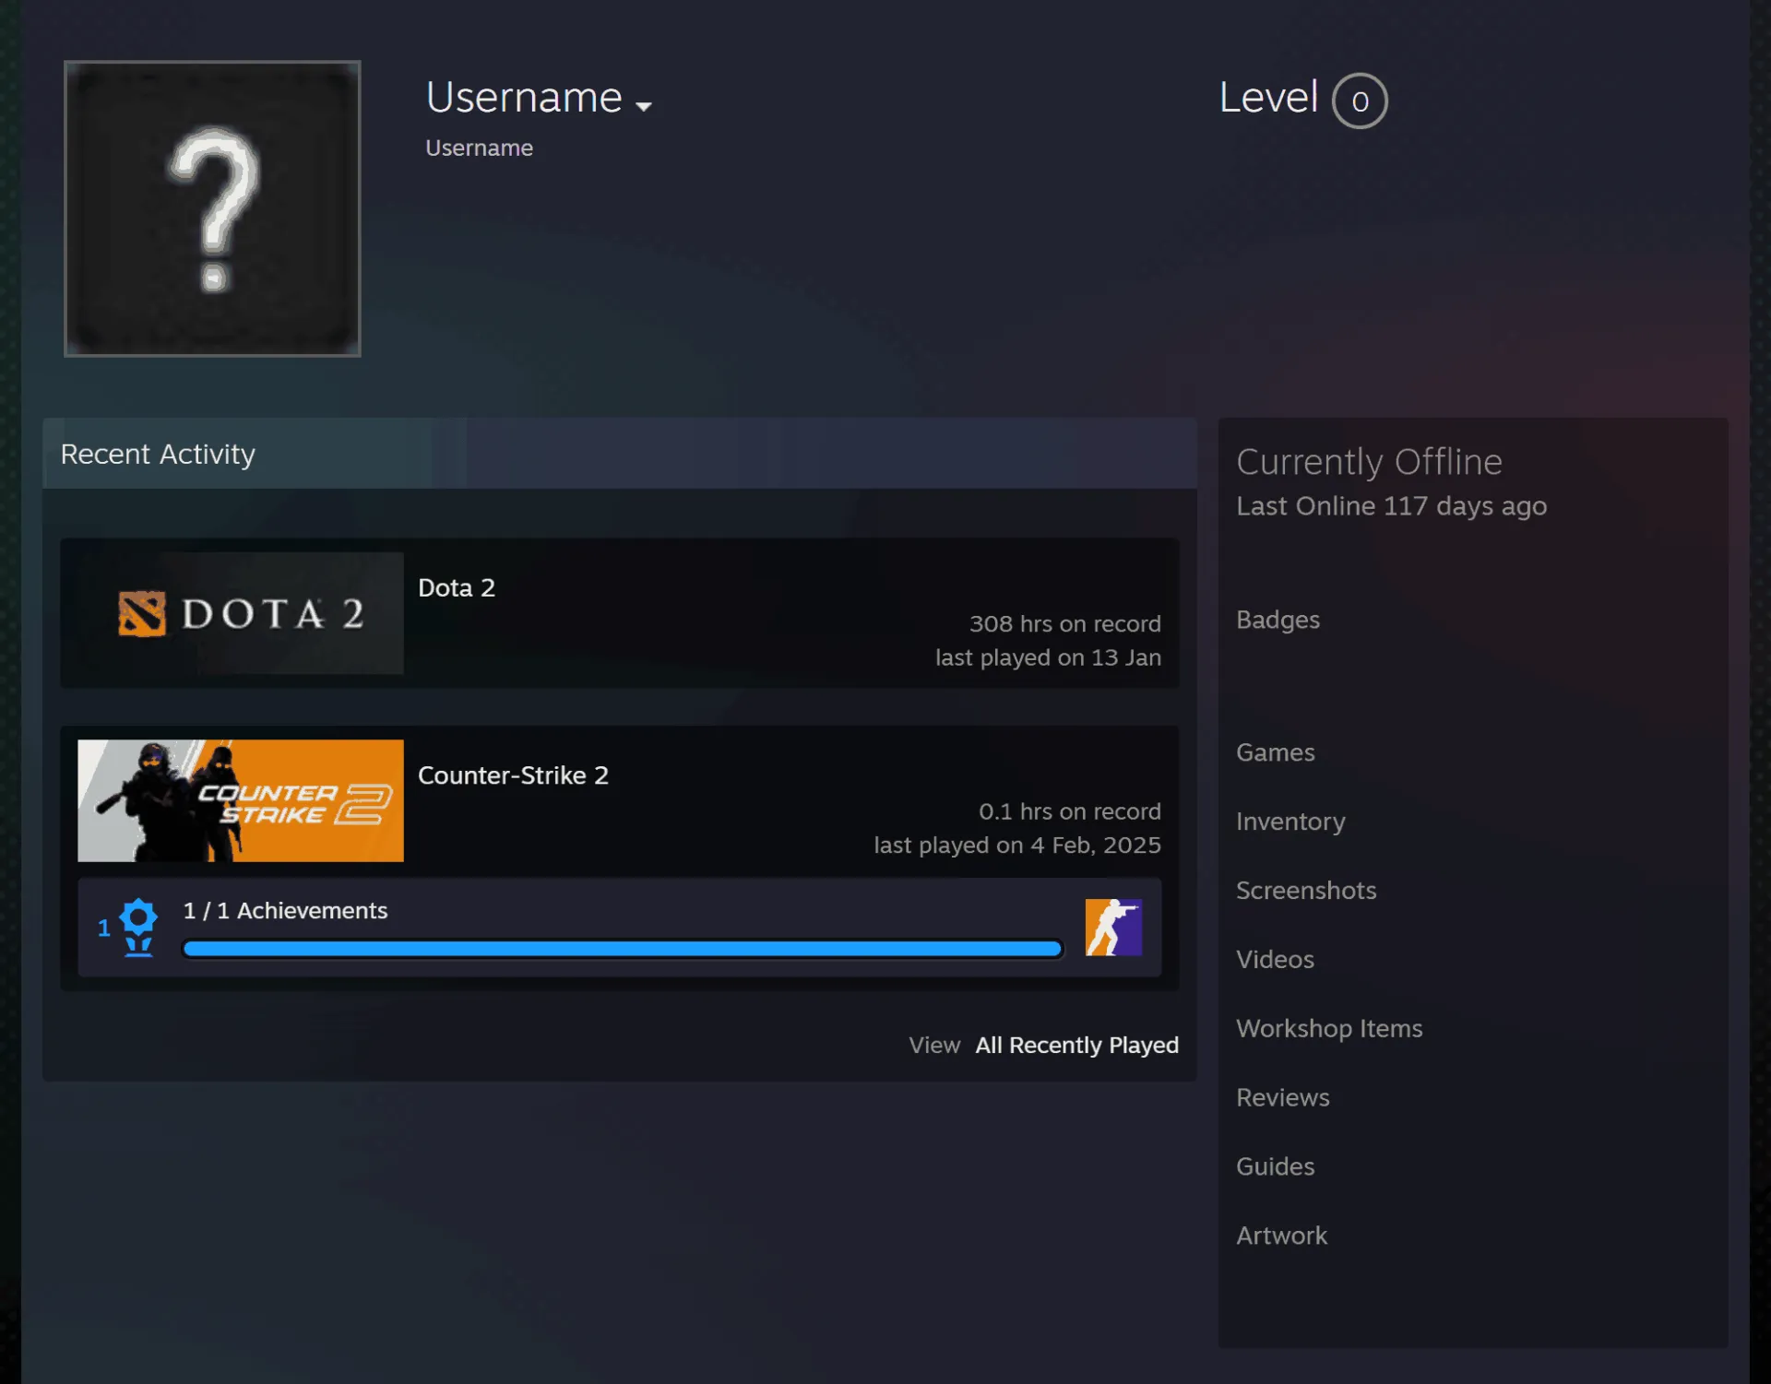Viewport: 1771px width, 1384px height.
Task: Click the achievements progress bar
Action: (x=623, y=949)
